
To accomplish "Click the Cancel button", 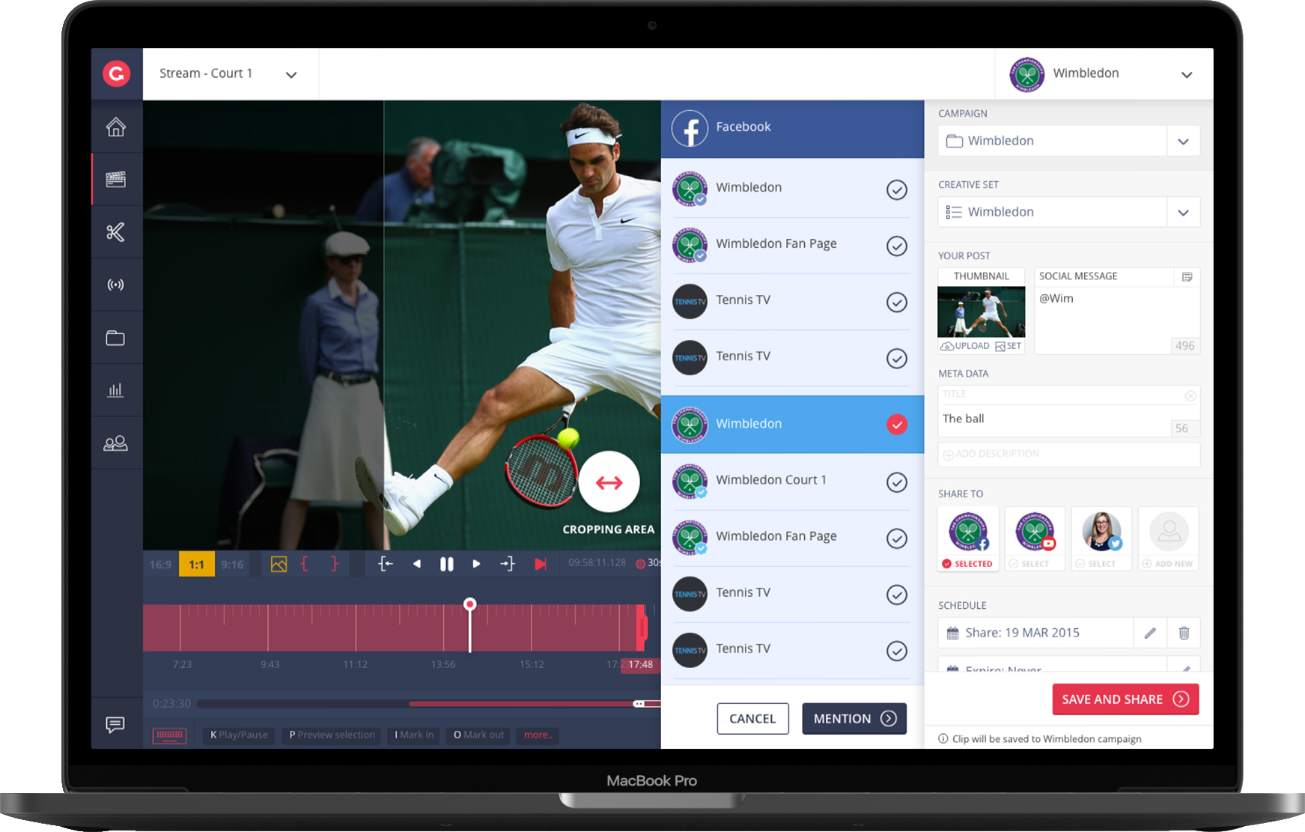I will [x=752, y=718].
